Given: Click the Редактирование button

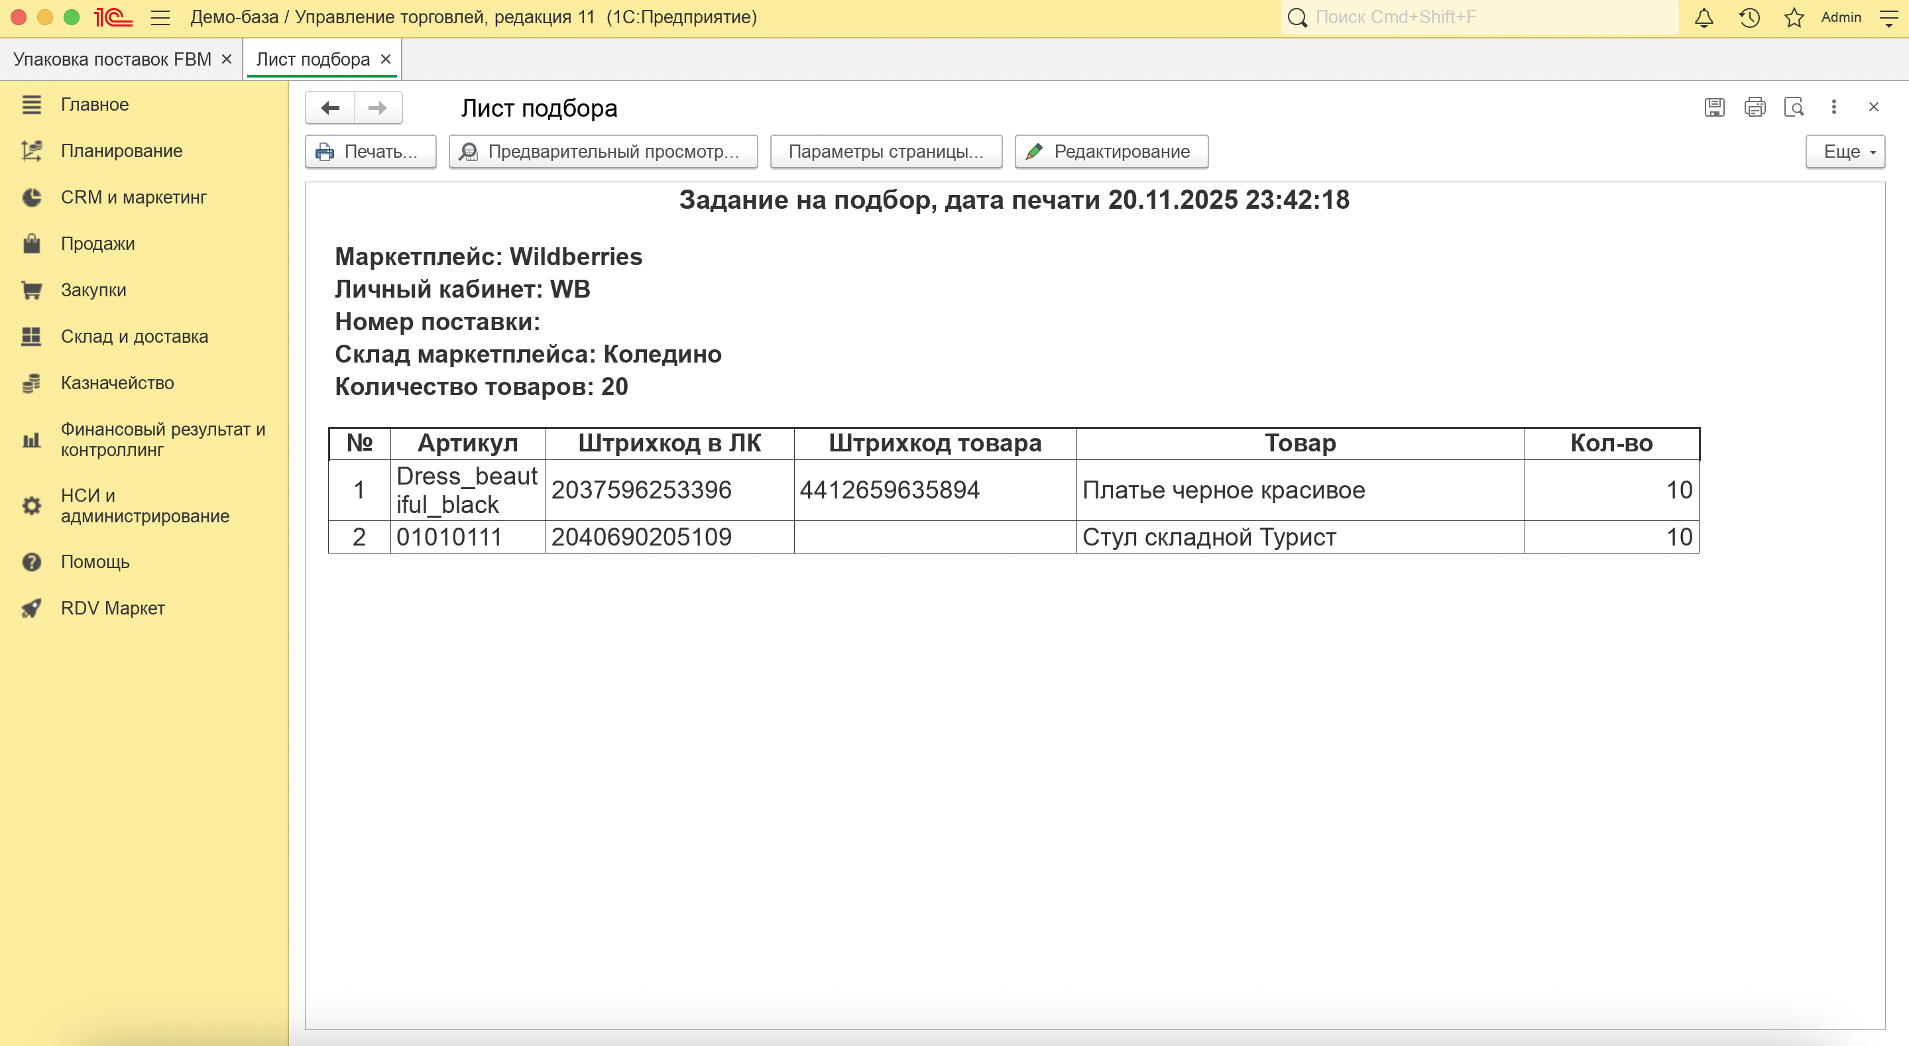Looking at the screenshot, I should [x=1111, y=151].
